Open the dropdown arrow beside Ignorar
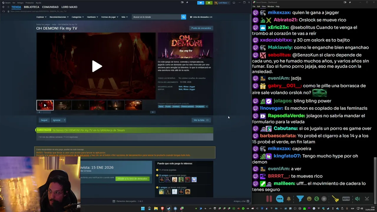 65,120
